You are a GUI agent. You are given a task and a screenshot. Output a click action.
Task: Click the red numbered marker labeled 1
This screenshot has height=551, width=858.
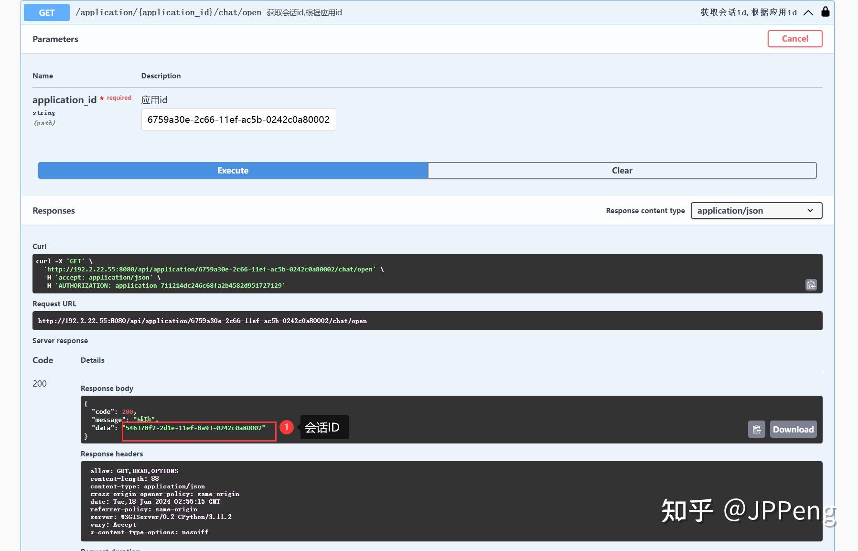click(x=287, y=427)
